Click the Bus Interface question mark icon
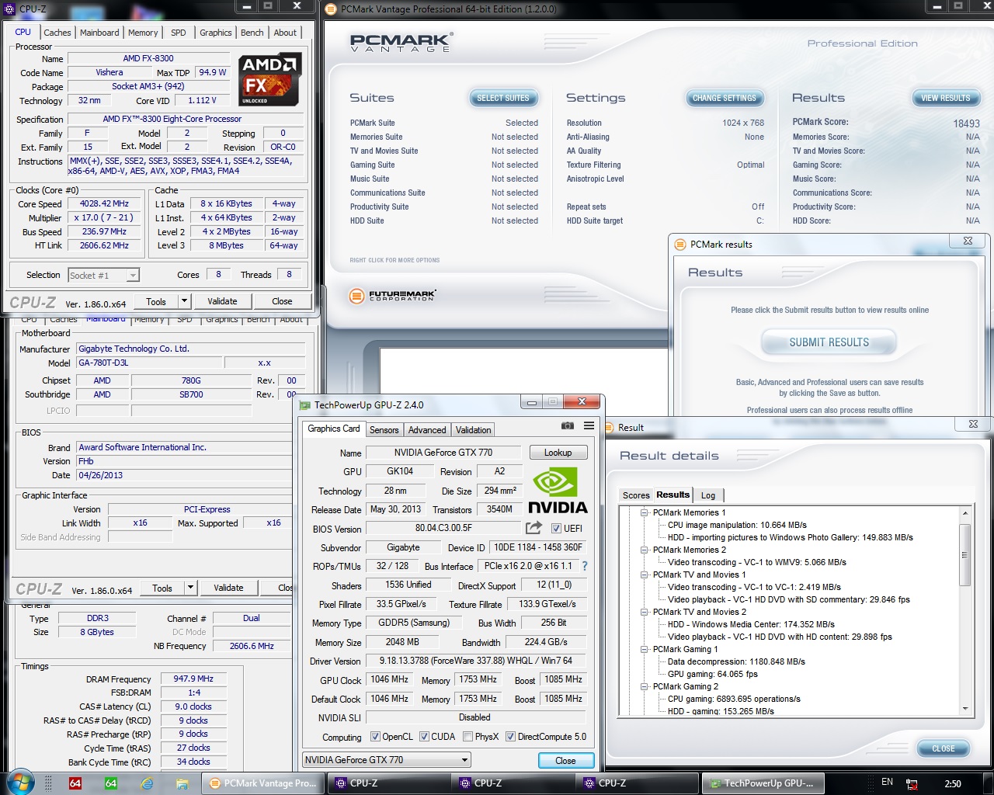This screenshot has width=994, height=795. (x=585, y=566)
